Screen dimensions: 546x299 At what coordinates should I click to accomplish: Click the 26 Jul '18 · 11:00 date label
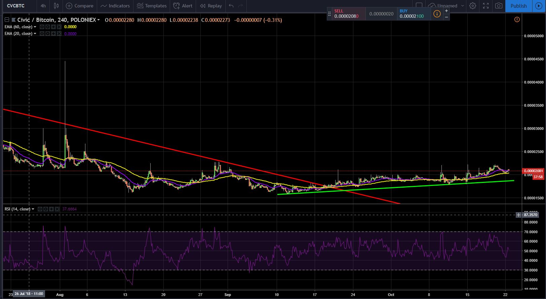[29, 294]
